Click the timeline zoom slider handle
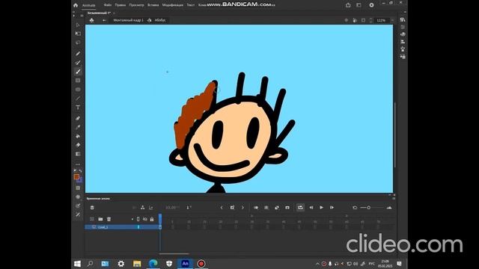The image size is (479, 269). (x=369, y=208)
